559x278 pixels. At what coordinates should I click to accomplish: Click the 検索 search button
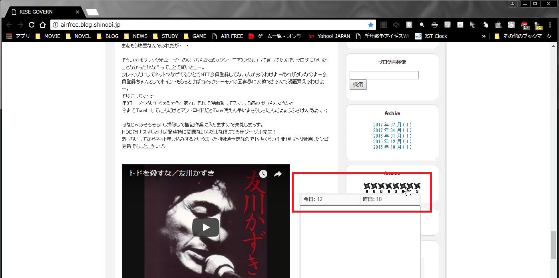click(x=358, y=85)
